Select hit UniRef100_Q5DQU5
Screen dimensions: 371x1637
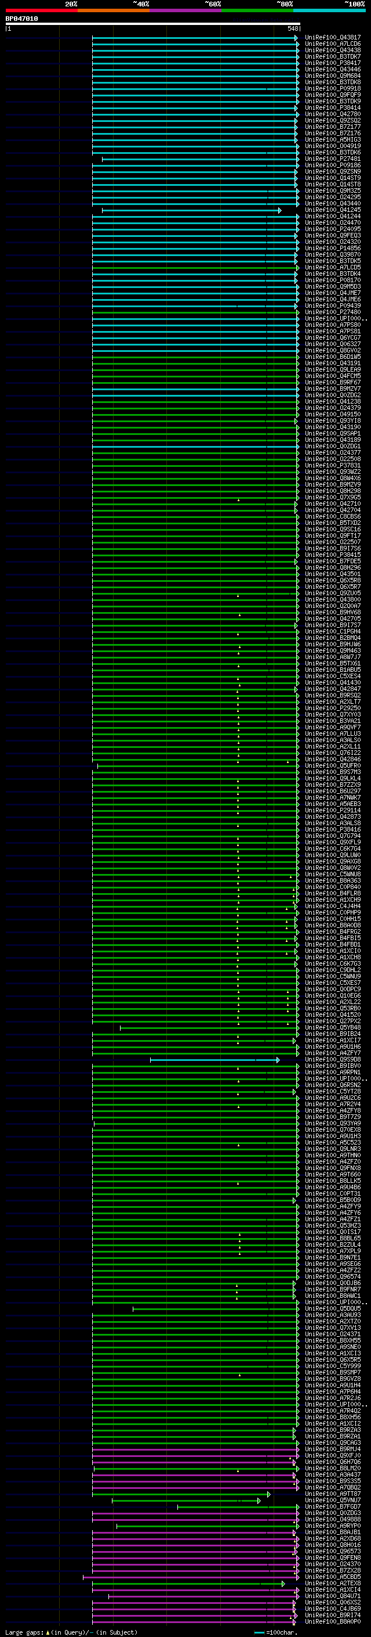pos(332,1308)
